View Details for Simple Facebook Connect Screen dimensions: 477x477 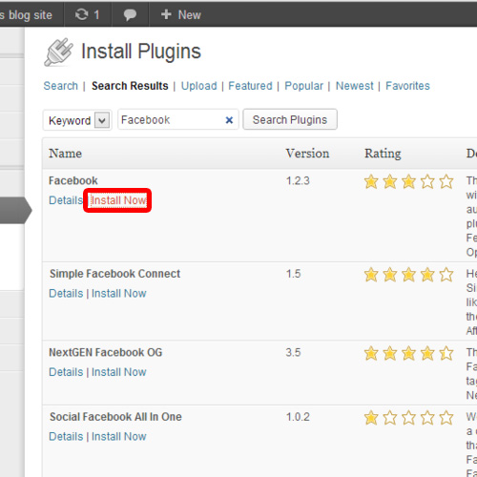tap(66, 293)
